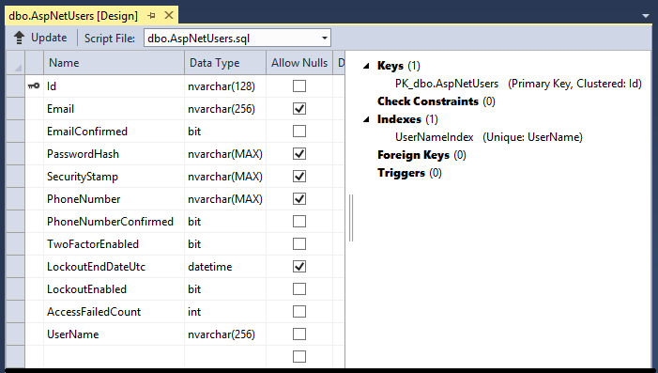The height and width of the screenshot is (373, 658).
Task: Toggle Allow Nulls for UserName
Action: click(299, 334)
